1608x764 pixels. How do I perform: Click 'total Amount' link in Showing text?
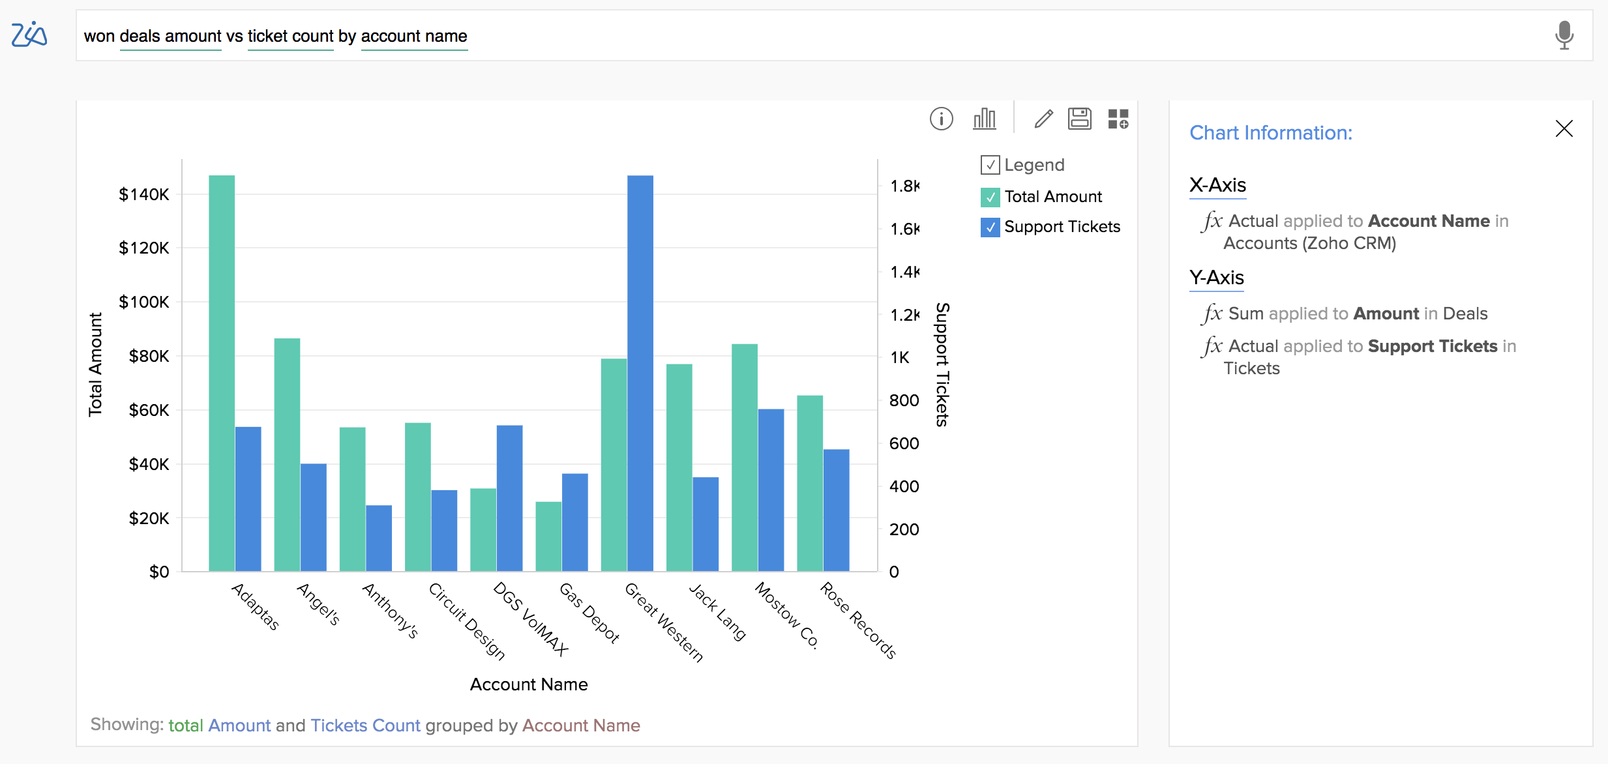pyautogui.click(x=219, y=726)
